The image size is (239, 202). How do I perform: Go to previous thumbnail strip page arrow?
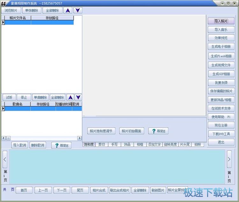coord(5,159)
